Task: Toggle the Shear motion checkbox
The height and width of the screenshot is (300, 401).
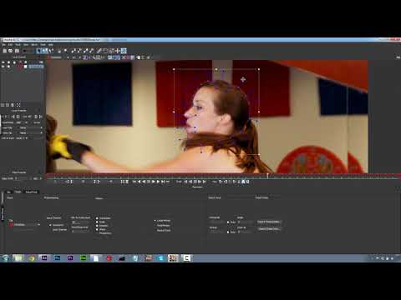Action: 97,229
